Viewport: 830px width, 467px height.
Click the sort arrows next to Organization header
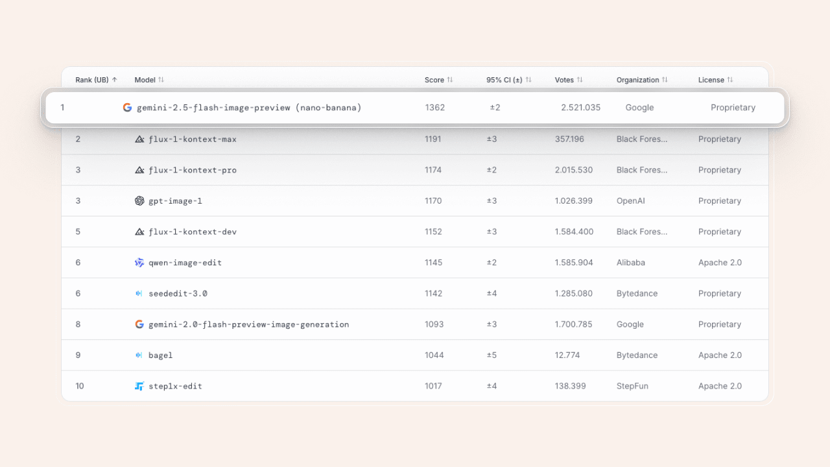tap(665, 80)
